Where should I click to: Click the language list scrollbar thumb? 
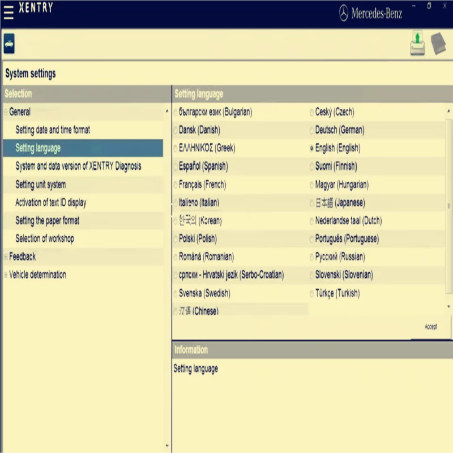pos(448,206)
